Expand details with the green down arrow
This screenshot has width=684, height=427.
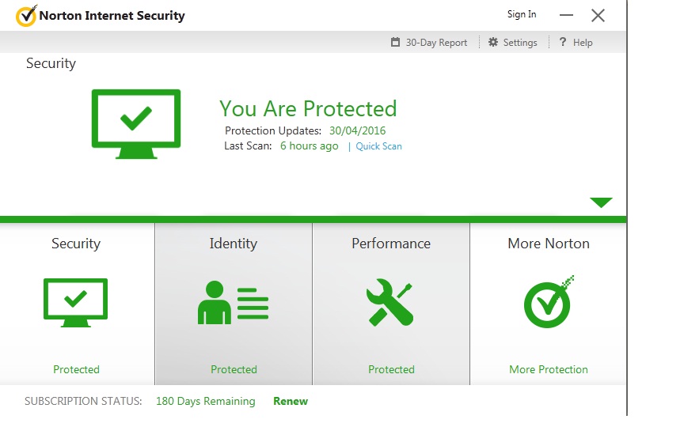coord(601,202)
